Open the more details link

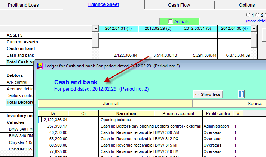[256, 21]
